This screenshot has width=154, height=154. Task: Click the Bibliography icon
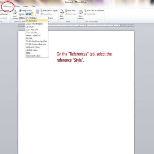(x=20, y=18)
